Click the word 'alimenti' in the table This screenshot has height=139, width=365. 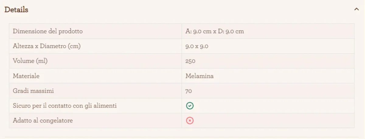(x=105, y=106)
